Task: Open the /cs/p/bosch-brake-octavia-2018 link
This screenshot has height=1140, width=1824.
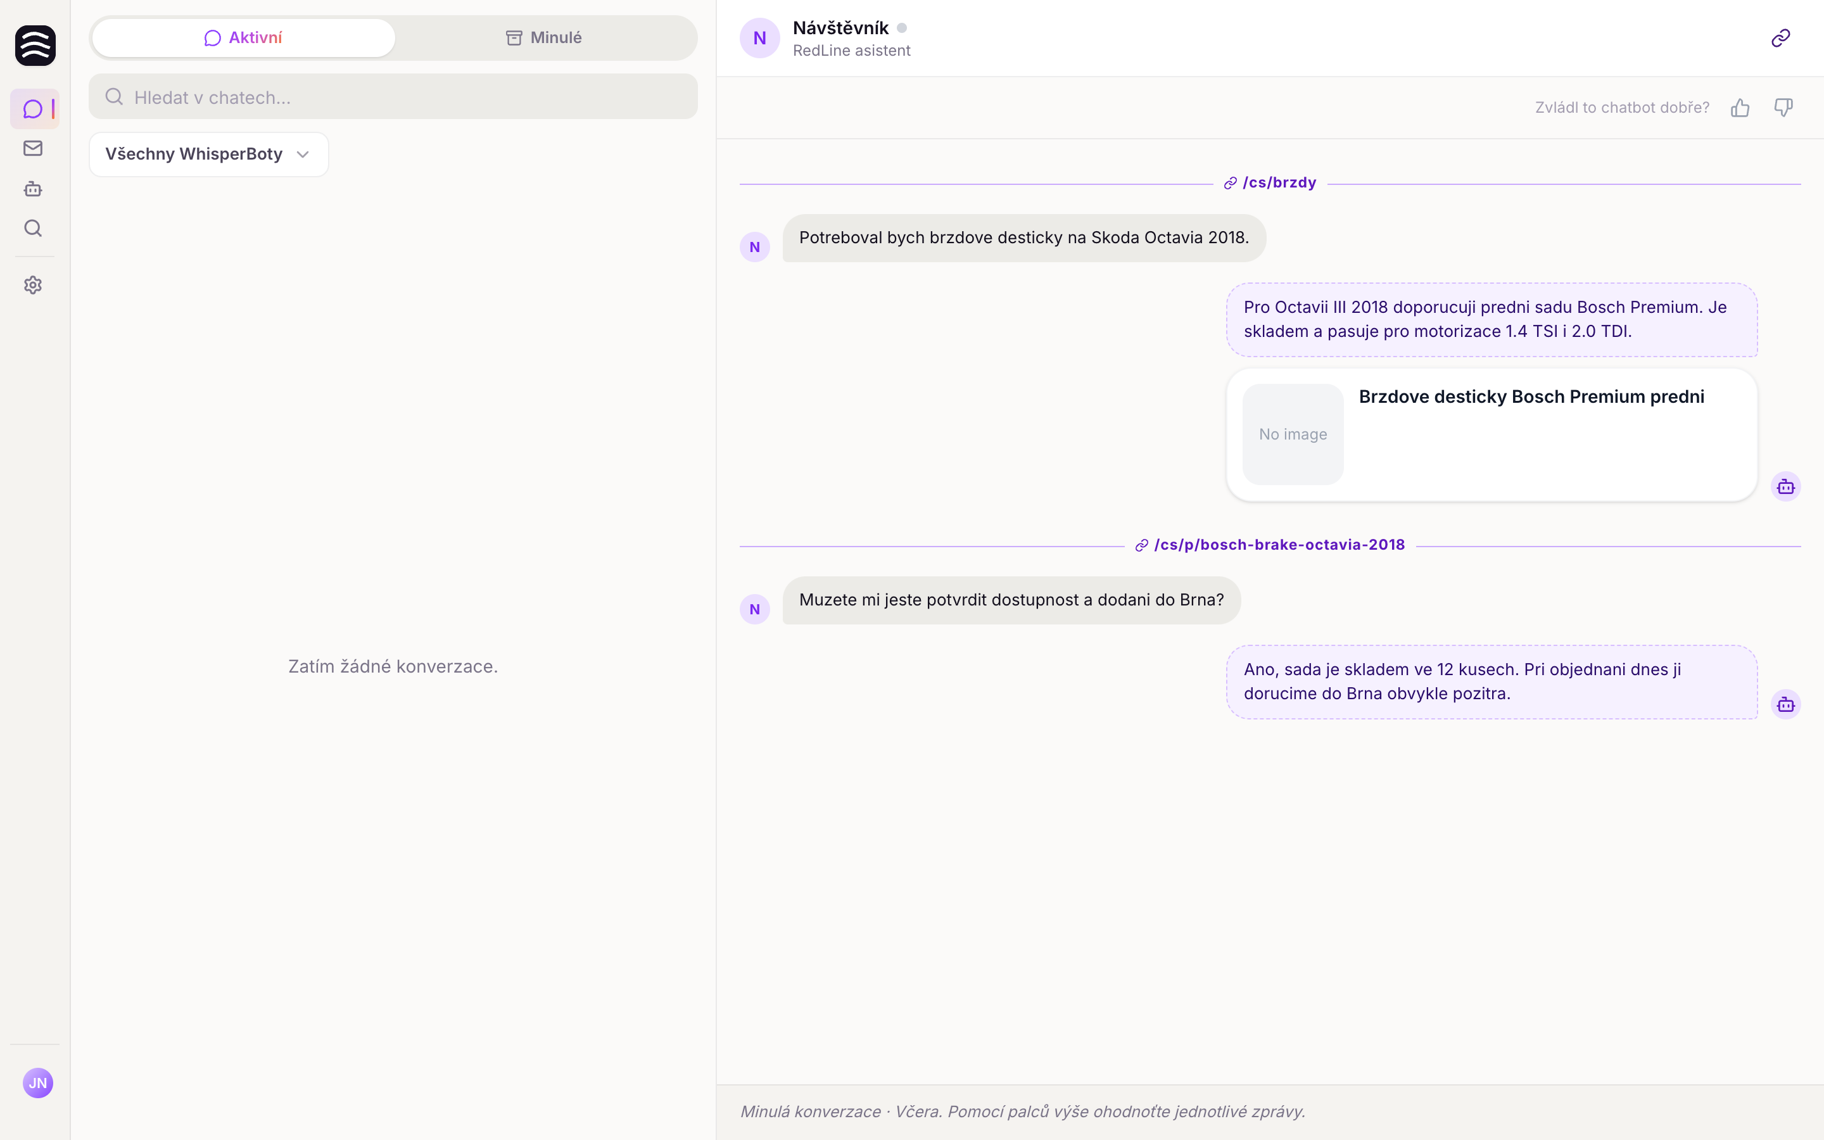Action: 1270,545
